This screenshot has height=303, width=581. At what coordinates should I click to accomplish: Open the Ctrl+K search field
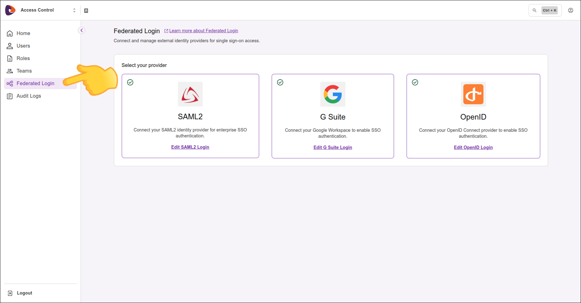(x=545, y=10)
